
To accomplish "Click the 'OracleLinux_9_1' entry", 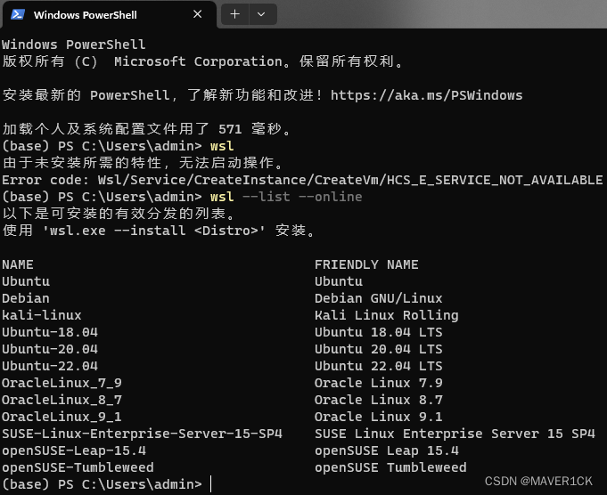I will pyautogui.click(x=62, y=417).
